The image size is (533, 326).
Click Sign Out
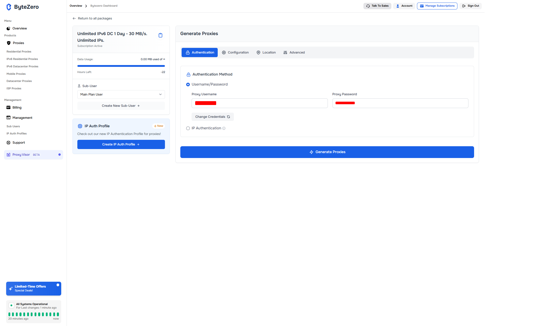[471, 6]
